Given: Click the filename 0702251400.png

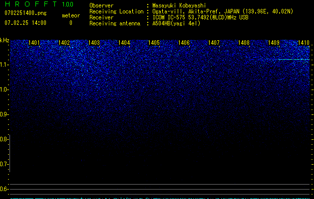Looking at the screenshot, I should click(25, 13).
